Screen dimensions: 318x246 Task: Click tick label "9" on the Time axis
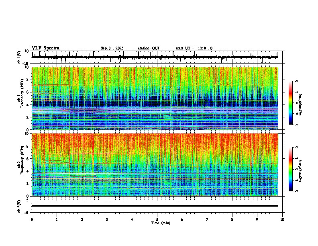click(257, 219)
